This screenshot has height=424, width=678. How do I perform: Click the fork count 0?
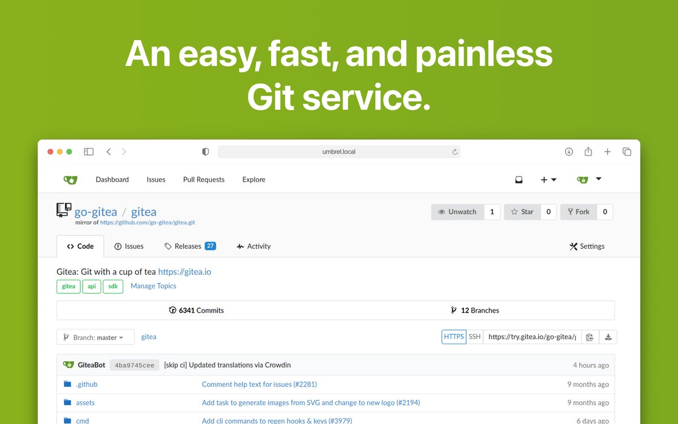coord(605,212)
